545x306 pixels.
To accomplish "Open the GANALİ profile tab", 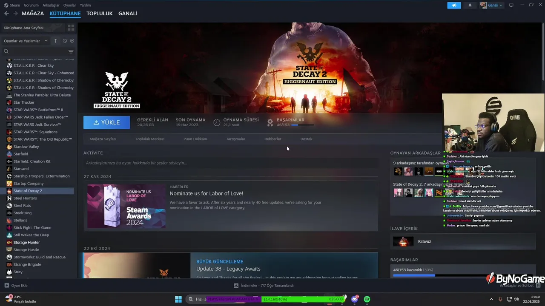I will point(128,14).
